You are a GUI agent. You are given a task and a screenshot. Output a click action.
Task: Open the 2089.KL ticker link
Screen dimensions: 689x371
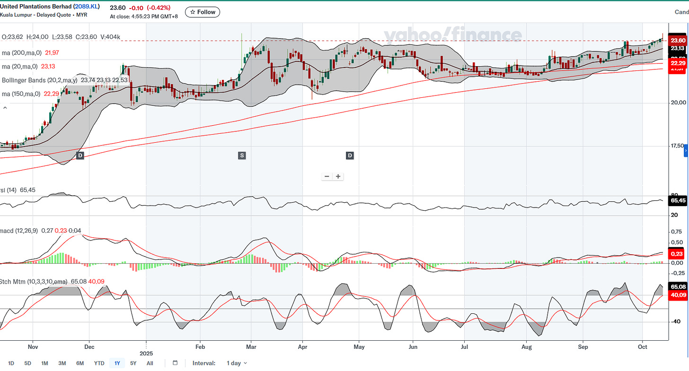coord(86,7)
